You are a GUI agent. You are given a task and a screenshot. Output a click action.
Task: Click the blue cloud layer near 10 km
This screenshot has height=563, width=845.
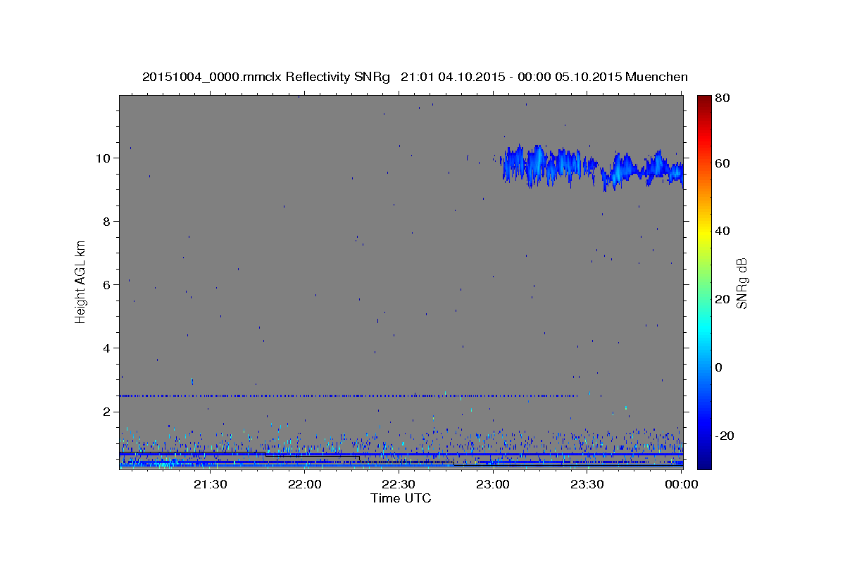(x=591, y=167)
